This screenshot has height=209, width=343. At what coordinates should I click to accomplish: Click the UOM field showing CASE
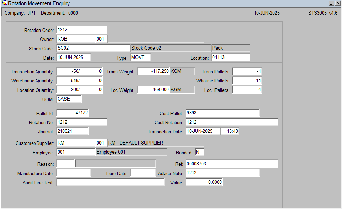(69, 99)
